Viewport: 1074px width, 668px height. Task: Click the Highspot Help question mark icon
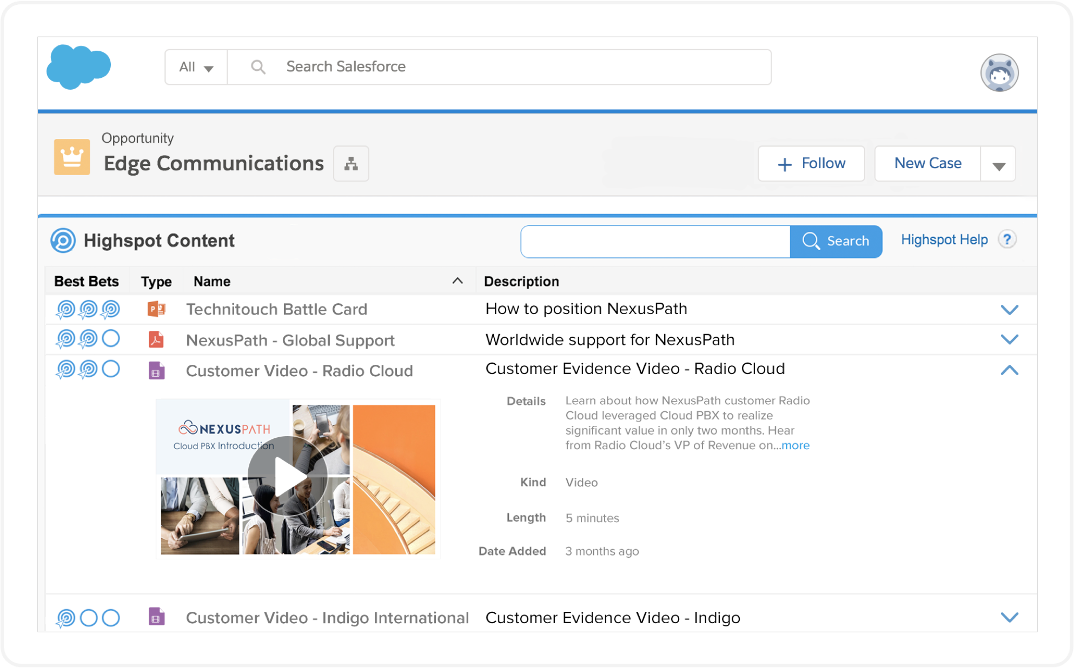tap(1007, 239)
